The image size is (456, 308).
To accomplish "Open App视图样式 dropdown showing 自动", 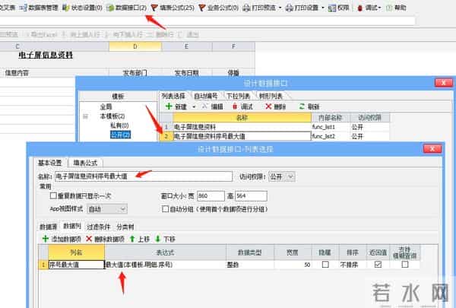I will pyautogui.click(x=107, y=209).
